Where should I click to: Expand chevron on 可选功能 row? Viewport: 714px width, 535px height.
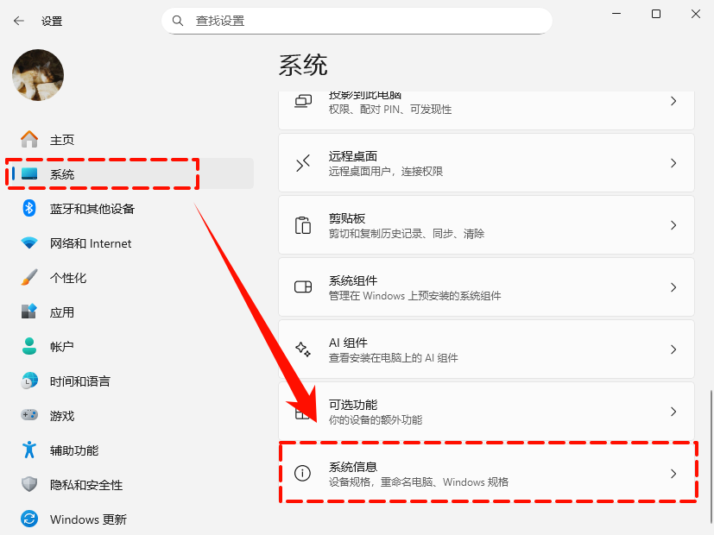tap(673, 412)
